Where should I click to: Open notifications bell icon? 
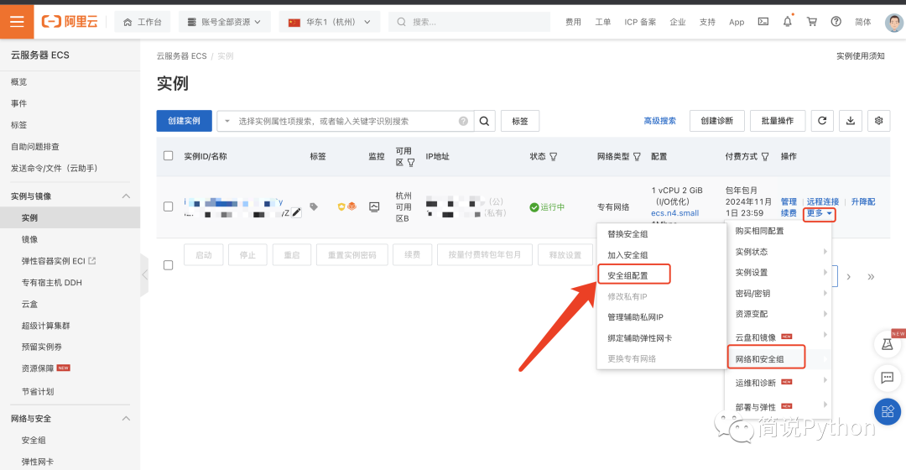tap(788, 22)
